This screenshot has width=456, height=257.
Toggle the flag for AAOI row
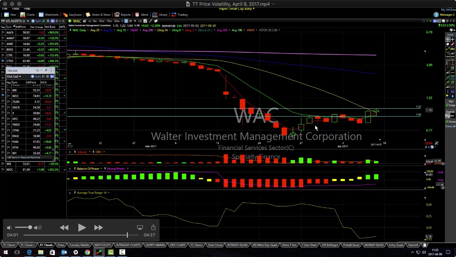coord(3,32)
